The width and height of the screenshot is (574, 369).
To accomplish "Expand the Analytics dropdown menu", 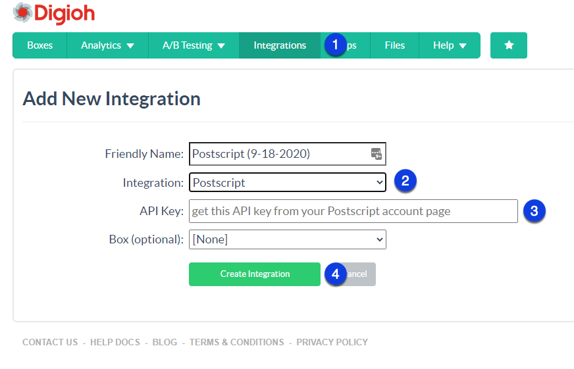I will [x=108, y=45].
